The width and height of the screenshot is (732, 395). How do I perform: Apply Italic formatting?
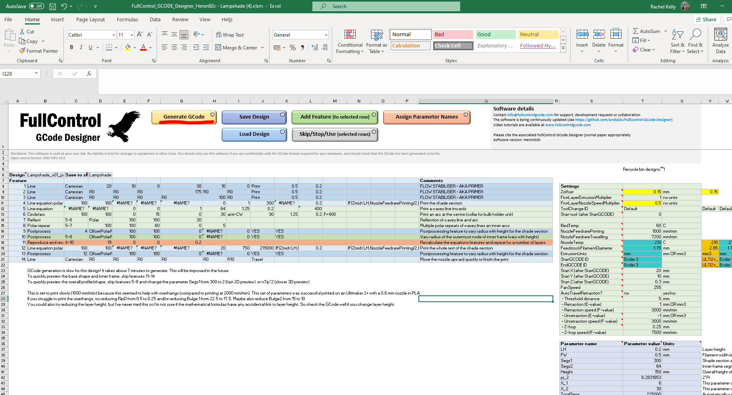[x=81, y=47]
